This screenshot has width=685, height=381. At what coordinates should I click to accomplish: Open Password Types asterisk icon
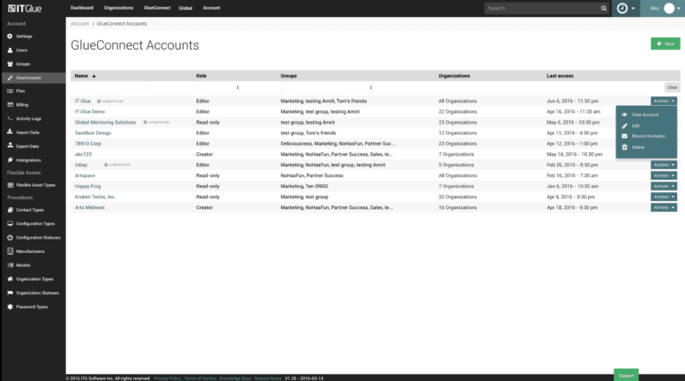click(x=10, y=307)
